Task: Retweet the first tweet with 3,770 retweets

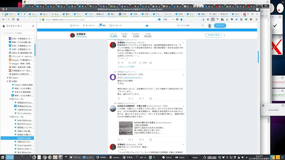Action: [x=130, y=63]
